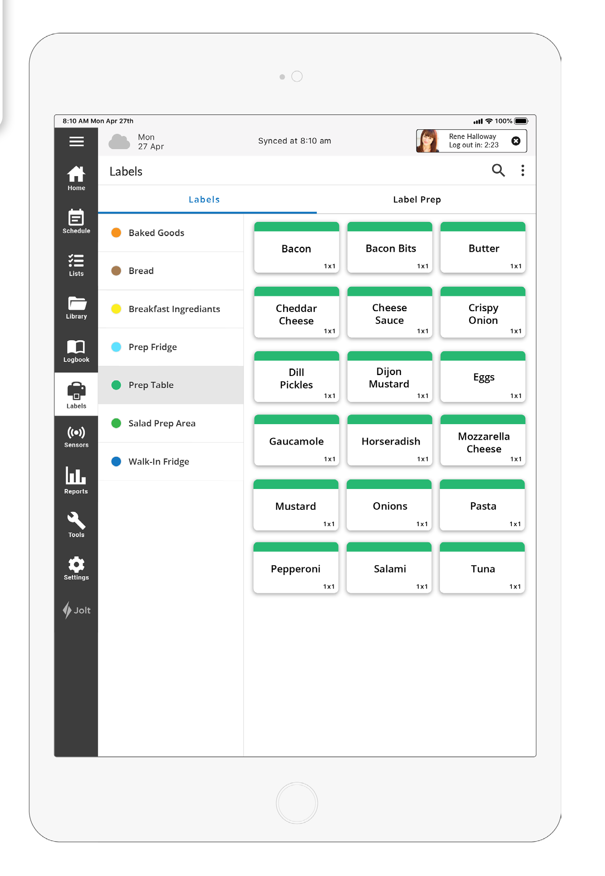Print the Bacon Bits label

coord(390,248)
